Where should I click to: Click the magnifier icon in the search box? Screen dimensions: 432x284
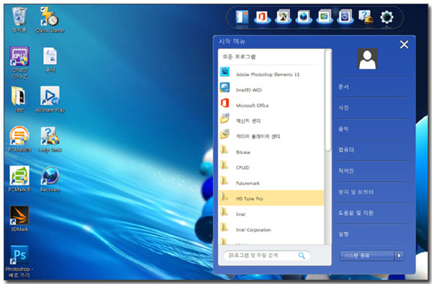(302, 256)
